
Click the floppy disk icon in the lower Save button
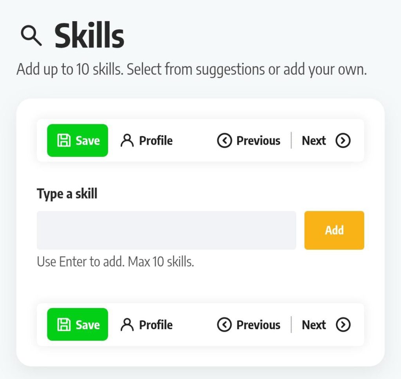click(63, 325)
